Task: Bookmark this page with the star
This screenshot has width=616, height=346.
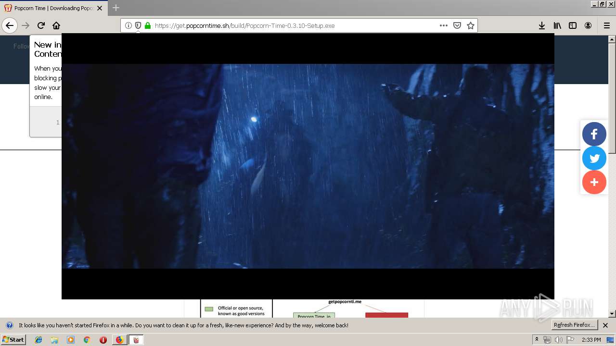Action: pos(471,25)
